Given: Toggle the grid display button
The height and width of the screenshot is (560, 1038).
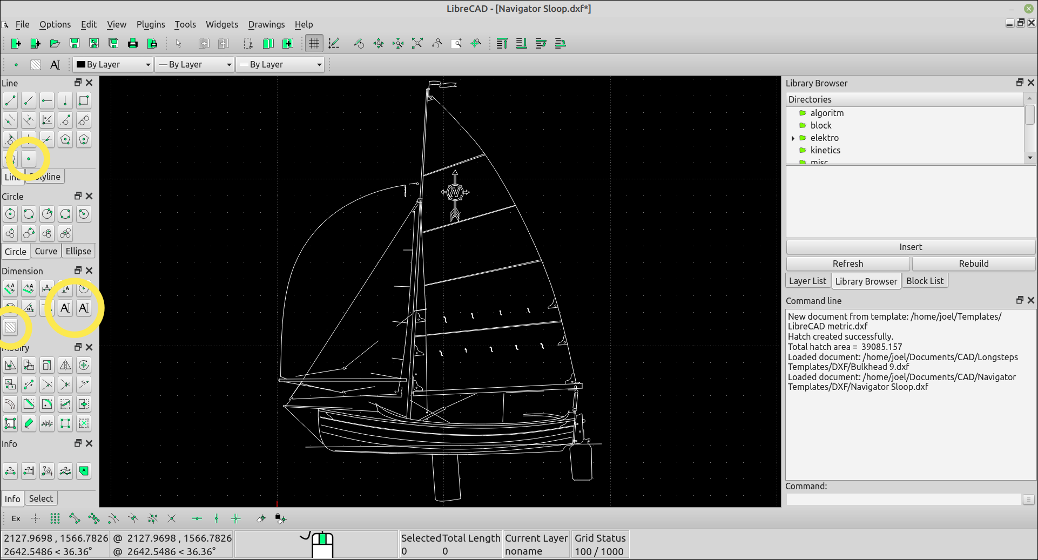Looking at the screenshot, I should point(314,43).
